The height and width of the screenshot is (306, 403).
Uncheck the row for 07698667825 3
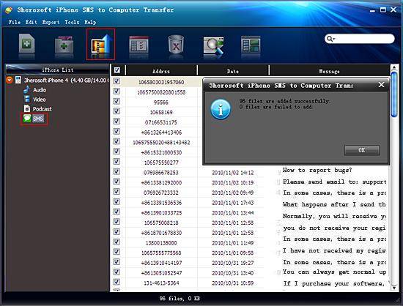point(117,171)
